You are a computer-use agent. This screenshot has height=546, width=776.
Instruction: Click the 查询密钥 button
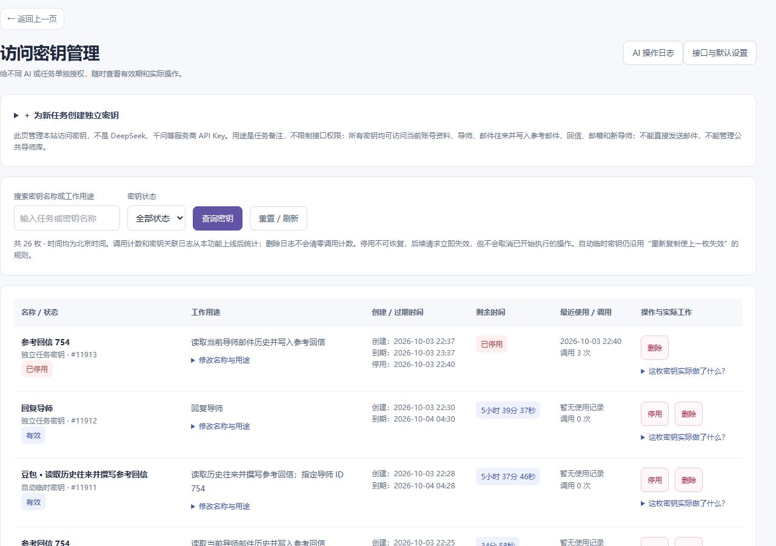click(218, 218)
